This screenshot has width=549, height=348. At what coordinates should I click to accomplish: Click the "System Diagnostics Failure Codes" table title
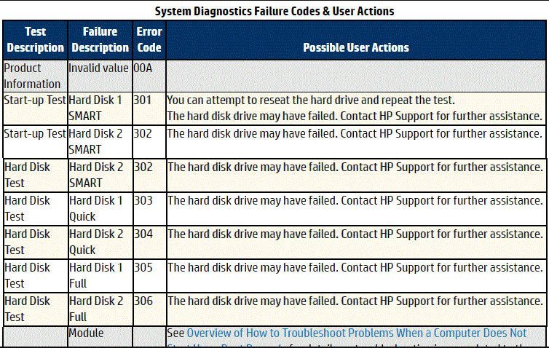[x=274, y=11]
